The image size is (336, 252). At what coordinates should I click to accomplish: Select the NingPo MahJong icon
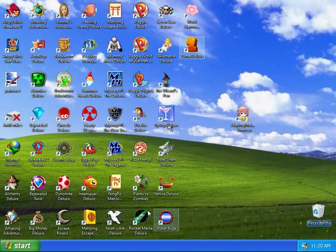(115, 182)
